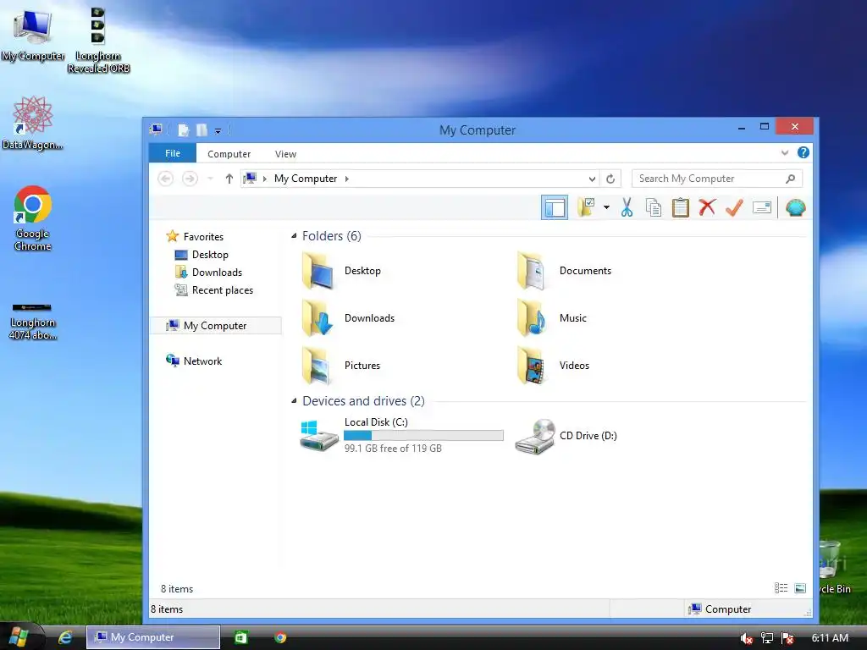867x650 pixels.
Task: Click the orange checkmark Properties icon
Action: click(734, 208)
